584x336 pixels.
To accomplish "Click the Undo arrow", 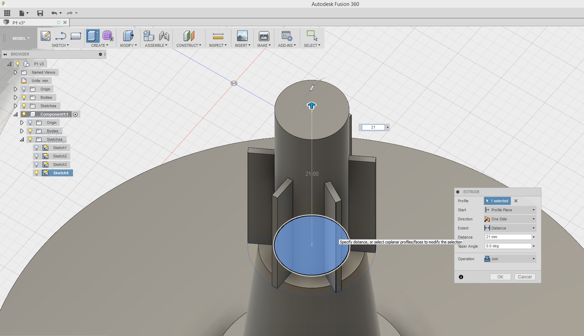I will point(54,13).
